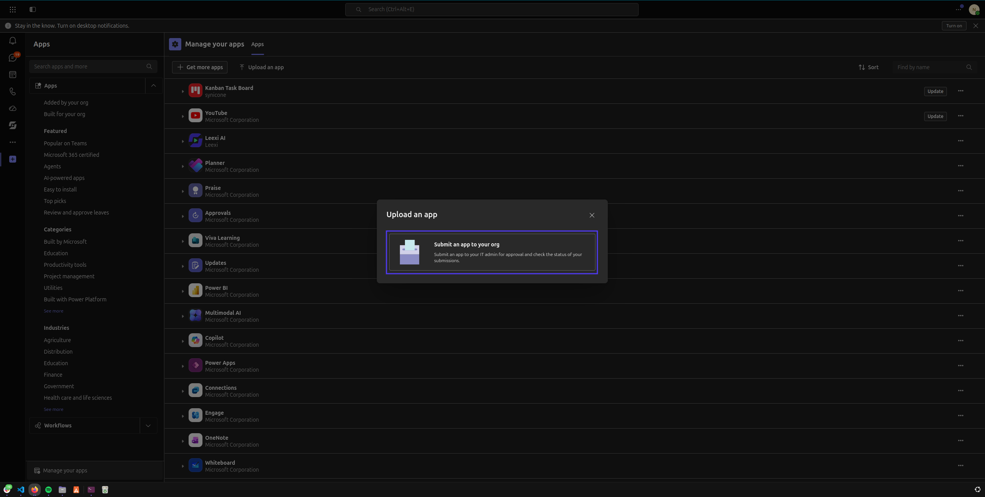Expand the Kanban Task Board row
This screenshot has width=985, height=497.
tap(182, 91)
